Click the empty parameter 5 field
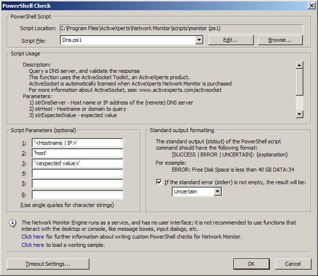This screenshot has width=318, height=276. (77, 184)
